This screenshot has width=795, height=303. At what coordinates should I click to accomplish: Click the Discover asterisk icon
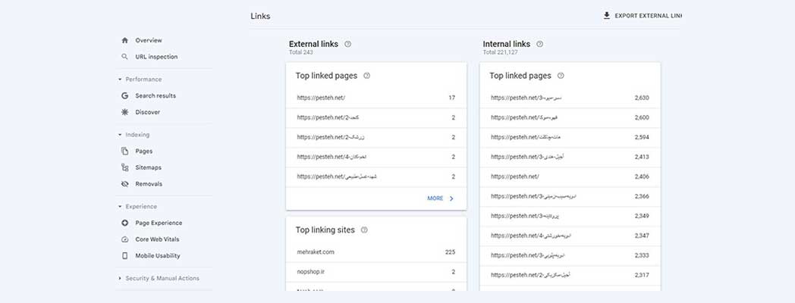[124, 112]
